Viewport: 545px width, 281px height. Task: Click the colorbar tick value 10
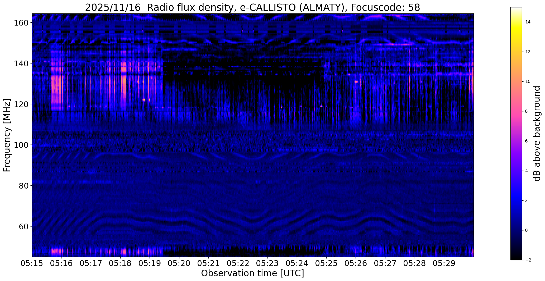point(528,82)
